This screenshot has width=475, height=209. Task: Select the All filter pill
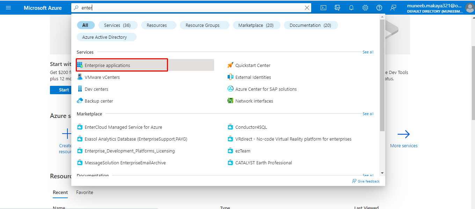coord(85,25)
